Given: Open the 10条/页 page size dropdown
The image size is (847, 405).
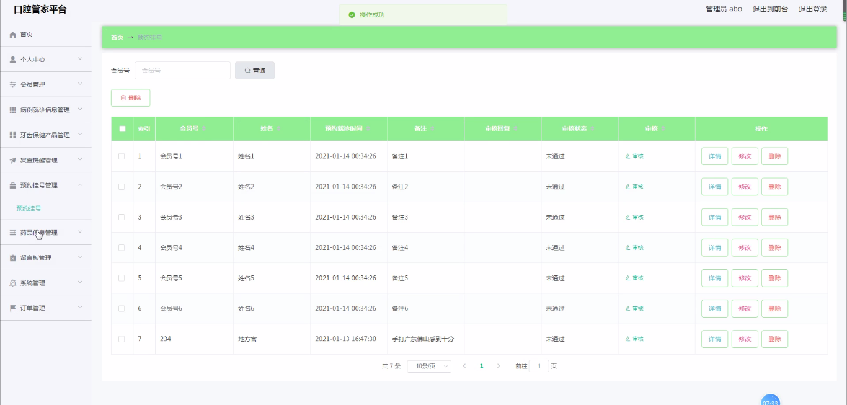Looking at the screenshot, I should tap(429, 367).
